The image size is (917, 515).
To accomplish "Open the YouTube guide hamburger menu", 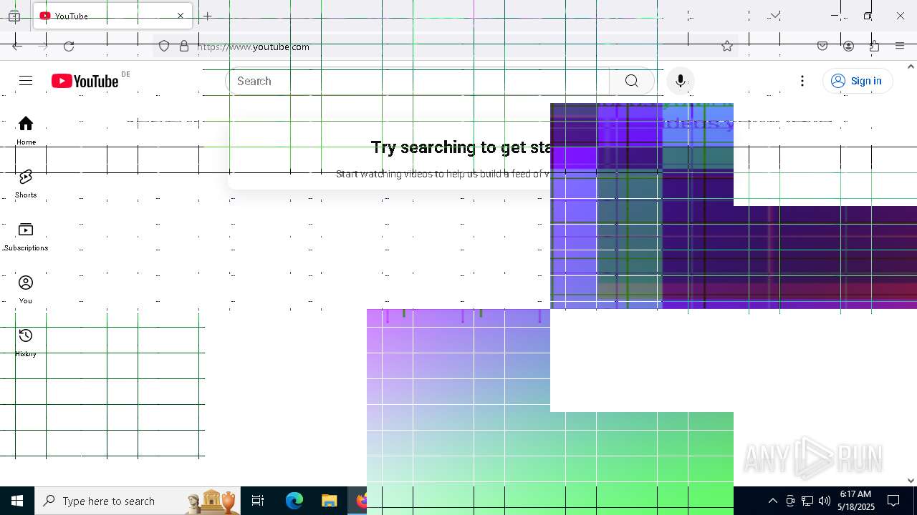I will click(26, 81).
